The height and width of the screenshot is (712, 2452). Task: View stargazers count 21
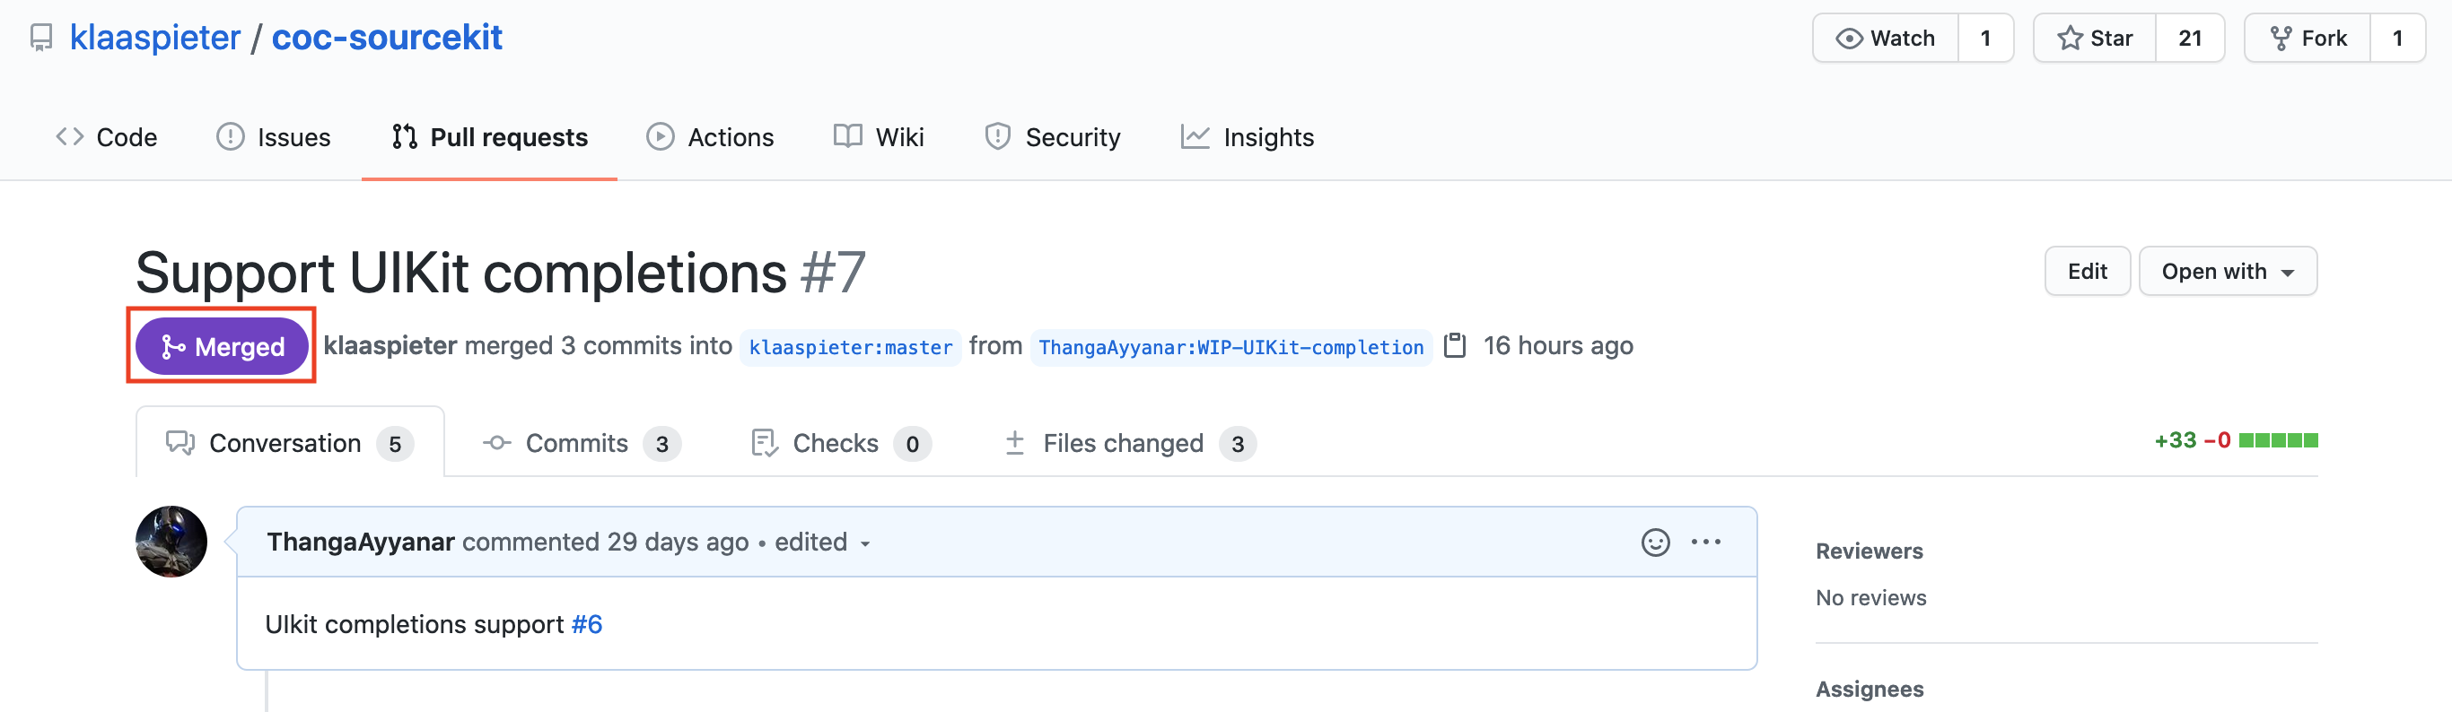tap(2189, 38)
